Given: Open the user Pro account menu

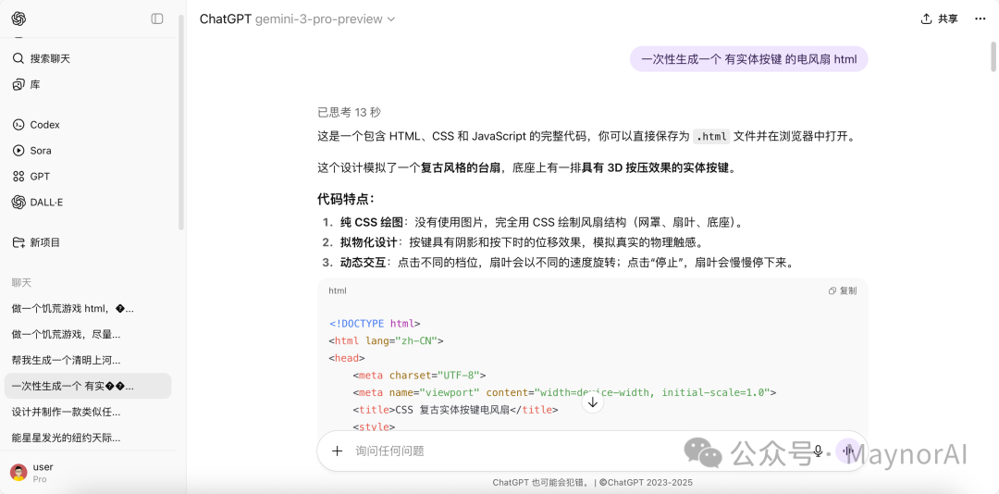Looking at the screenshot, I should 88,473.
